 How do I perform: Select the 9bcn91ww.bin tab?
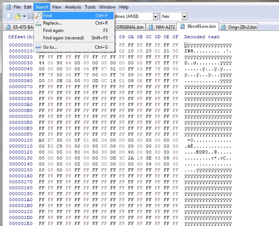(198, 26)
